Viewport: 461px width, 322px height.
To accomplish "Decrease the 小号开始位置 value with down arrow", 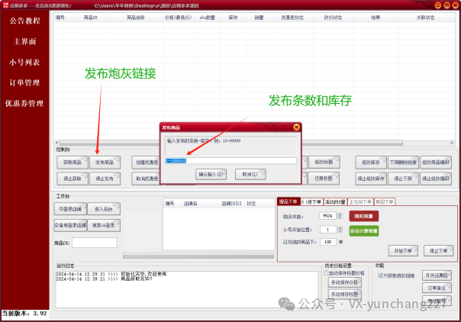I will [x=340, y=231].
